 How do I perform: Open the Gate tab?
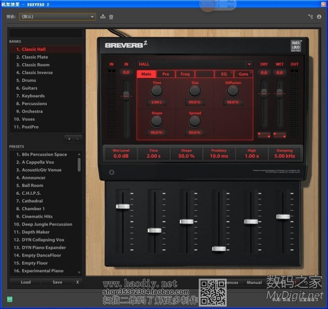point(244,74)
